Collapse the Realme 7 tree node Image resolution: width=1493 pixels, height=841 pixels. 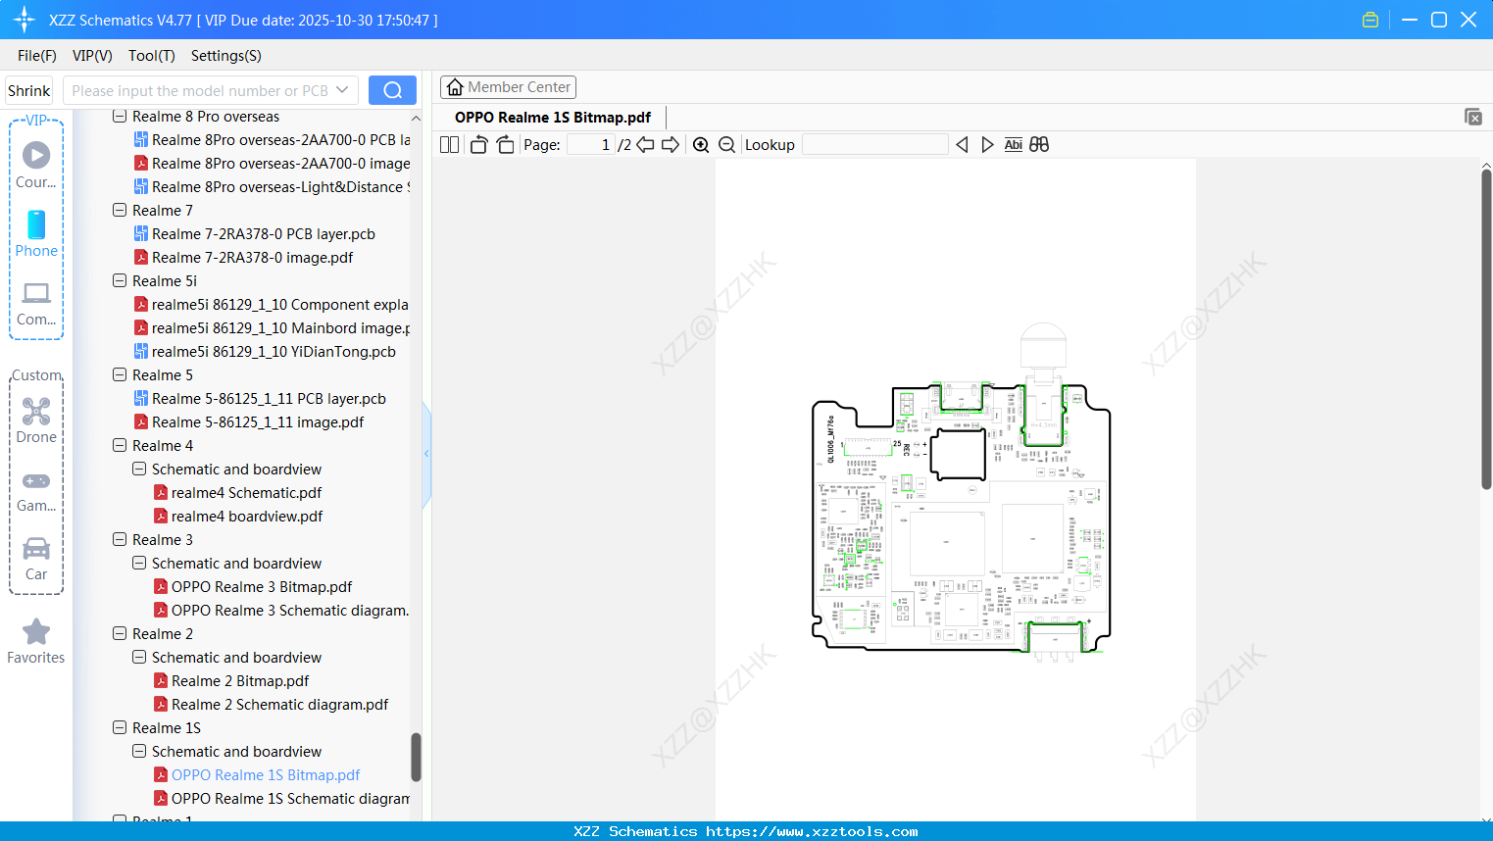coord(120,211)
